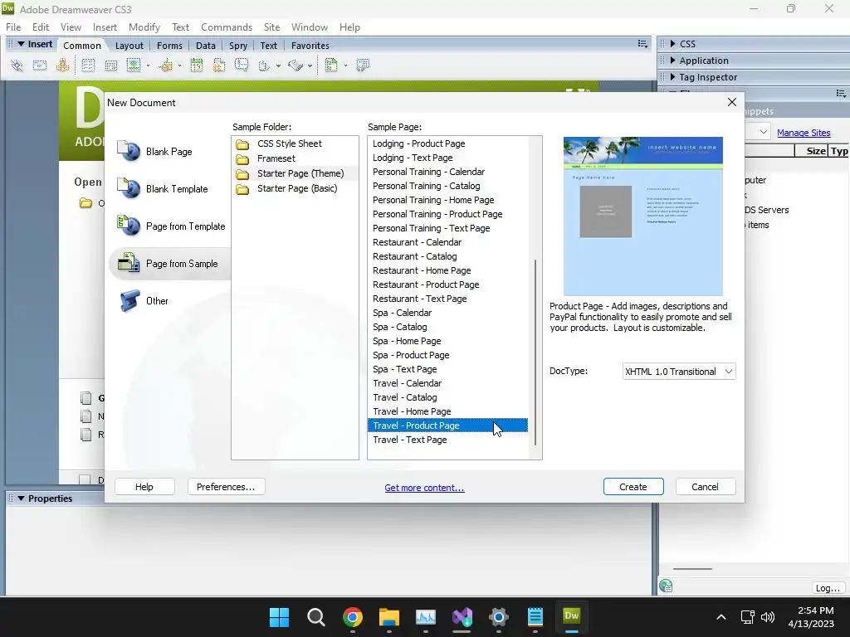This screenshot has height=637, width=850.
Task: Click the Script insert icon
Action: (296, 66)
